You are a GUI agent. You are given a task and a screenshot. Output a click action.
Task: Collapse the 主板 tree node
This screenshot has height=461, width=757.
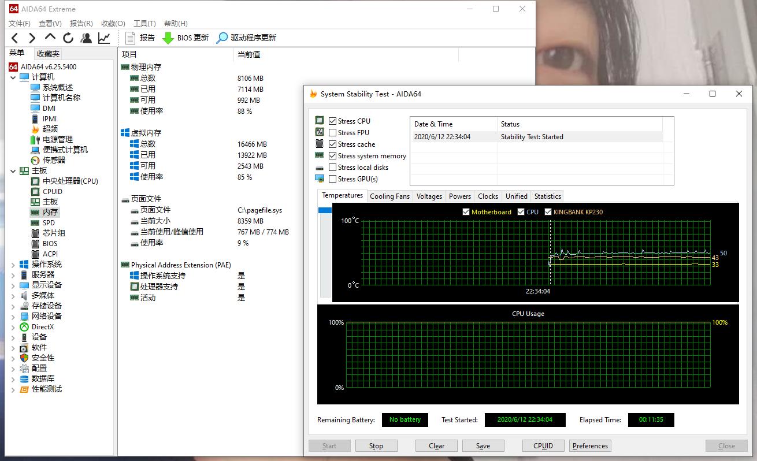click(13, 171)
